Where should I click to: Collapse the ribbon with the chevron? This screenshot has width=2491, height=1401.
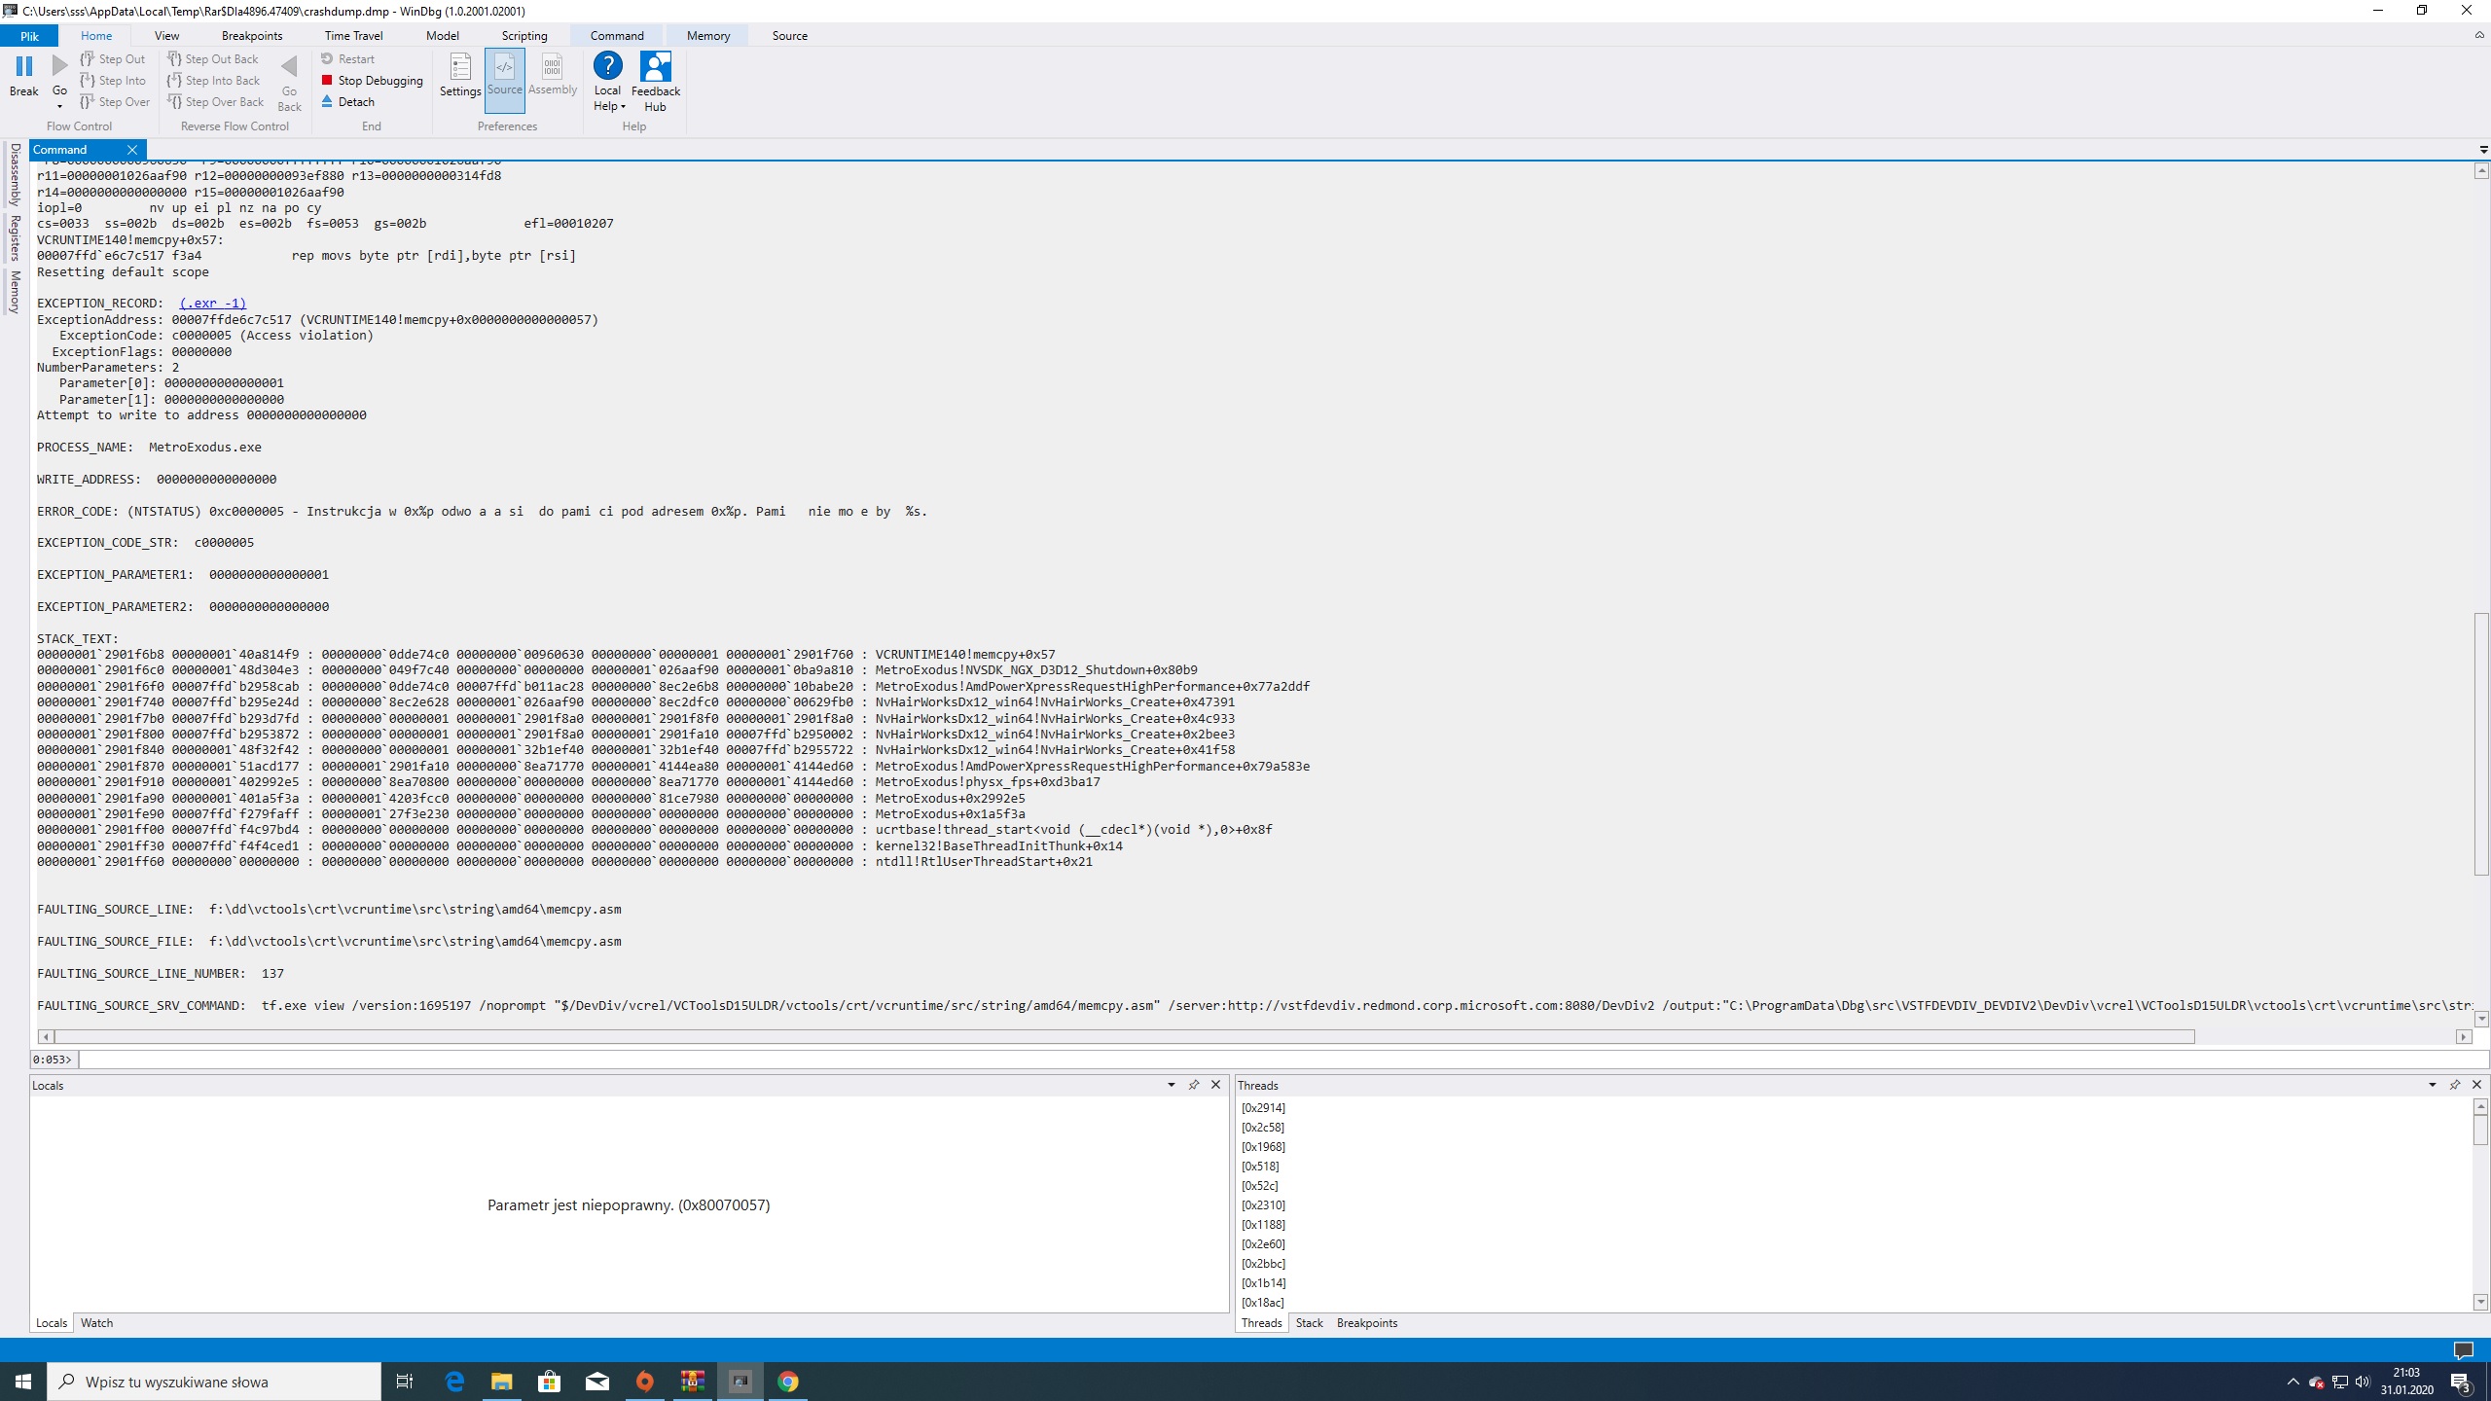[2478, 36]
